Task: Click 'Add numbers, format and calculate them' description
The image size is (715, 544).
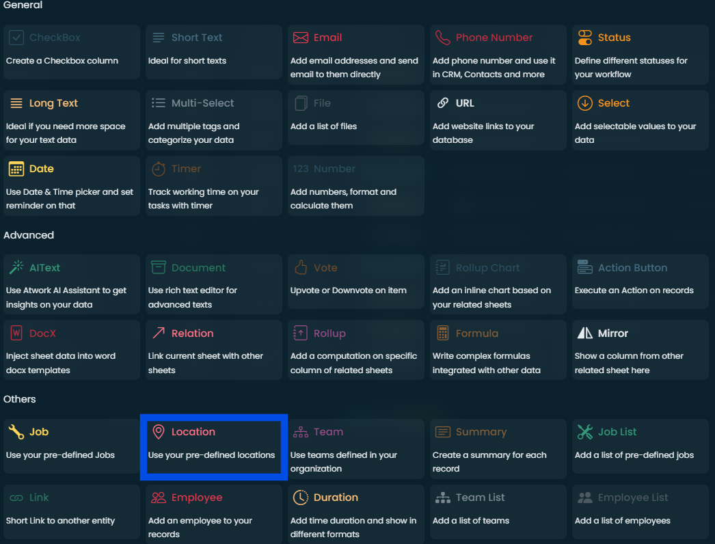Action: [x=343, y=199]
